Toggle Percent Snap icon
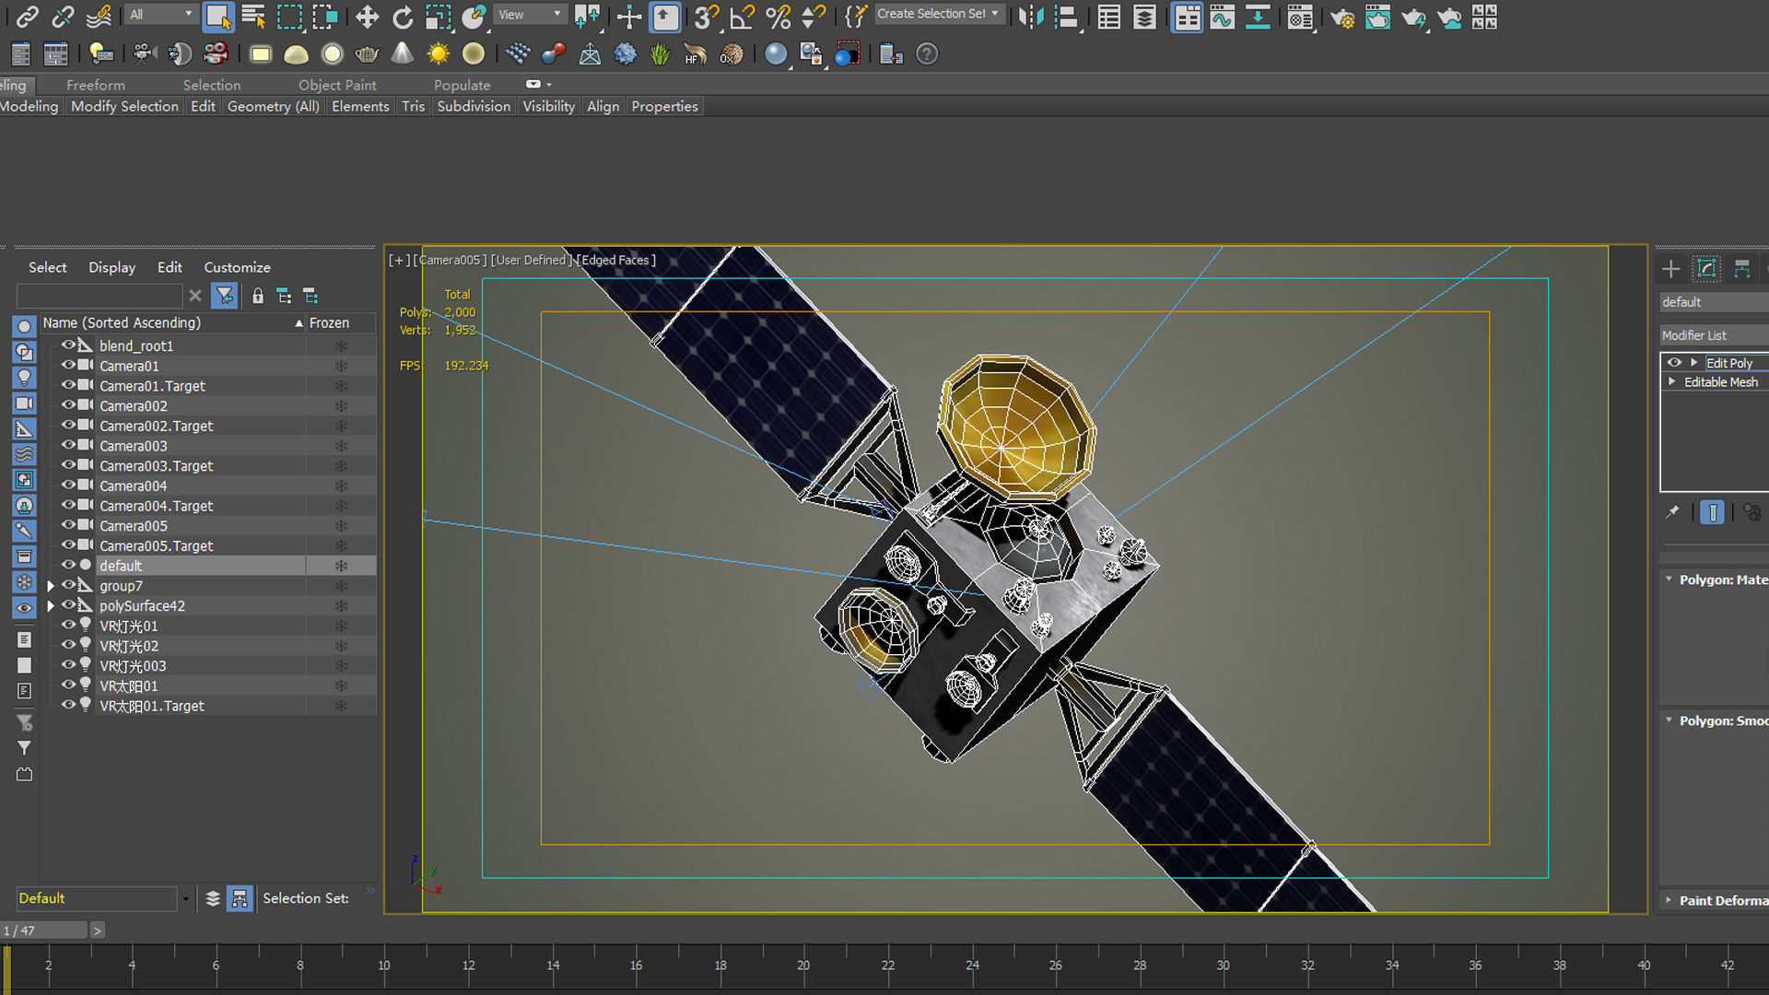This screenshot has width=1769, height=995. [778, 16]
